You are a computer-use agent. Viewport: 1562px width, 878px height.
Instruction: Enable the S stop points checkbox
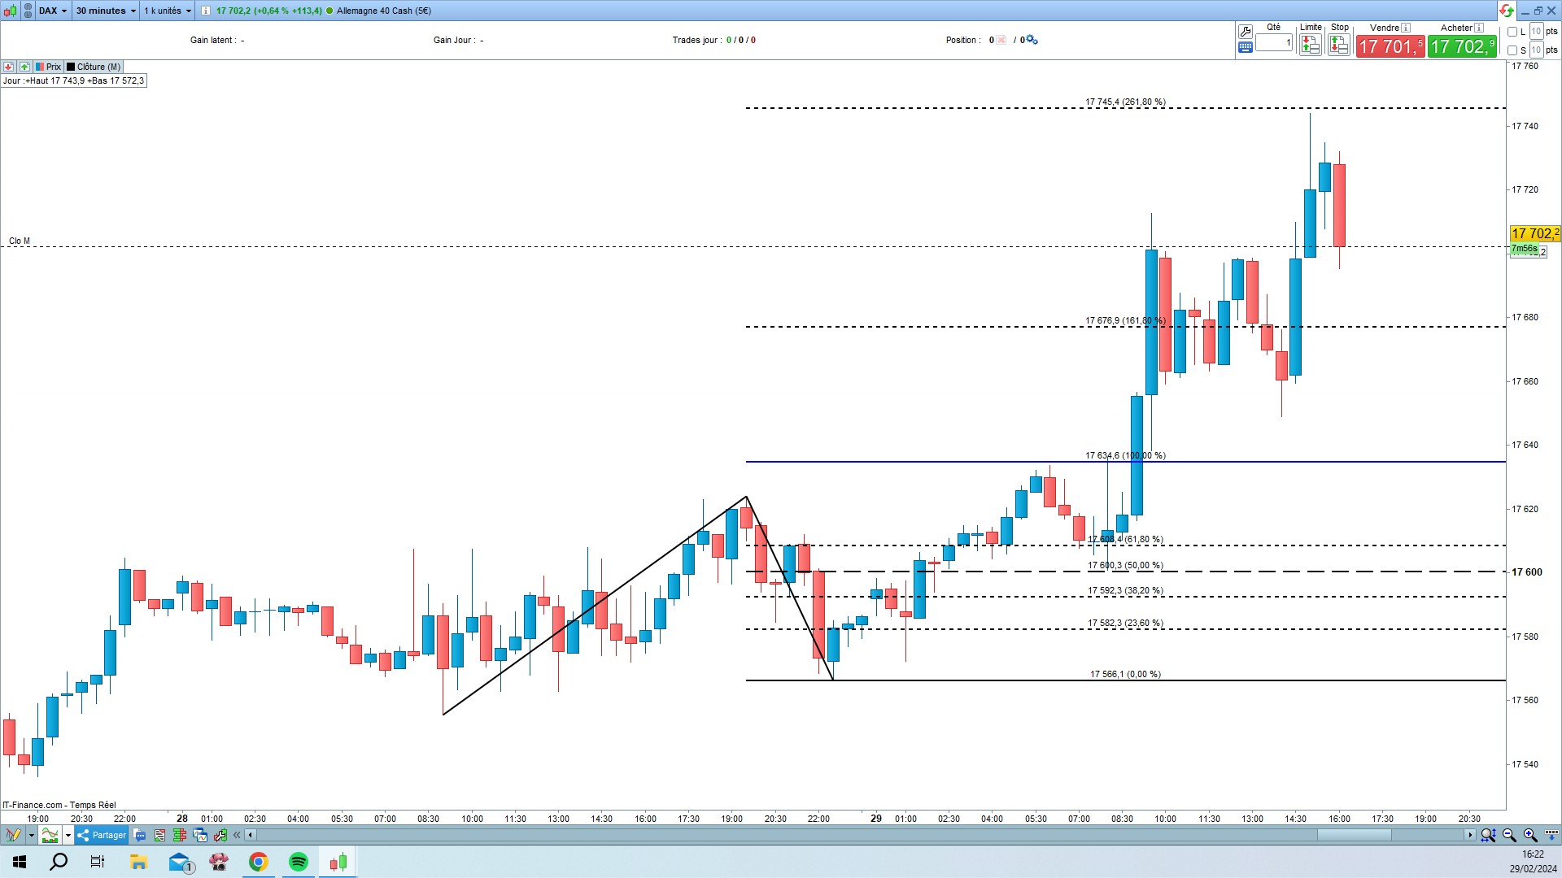[x=1512, y=50]
